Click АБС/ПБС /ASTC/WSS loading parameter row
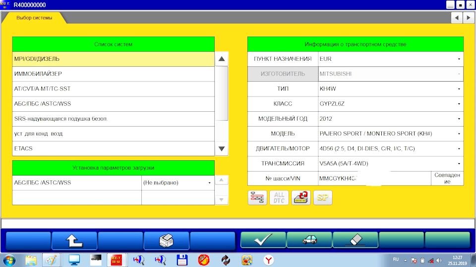The height and width of the screenshot is (267, 476). pyautogui.click(x=77, y=183)
